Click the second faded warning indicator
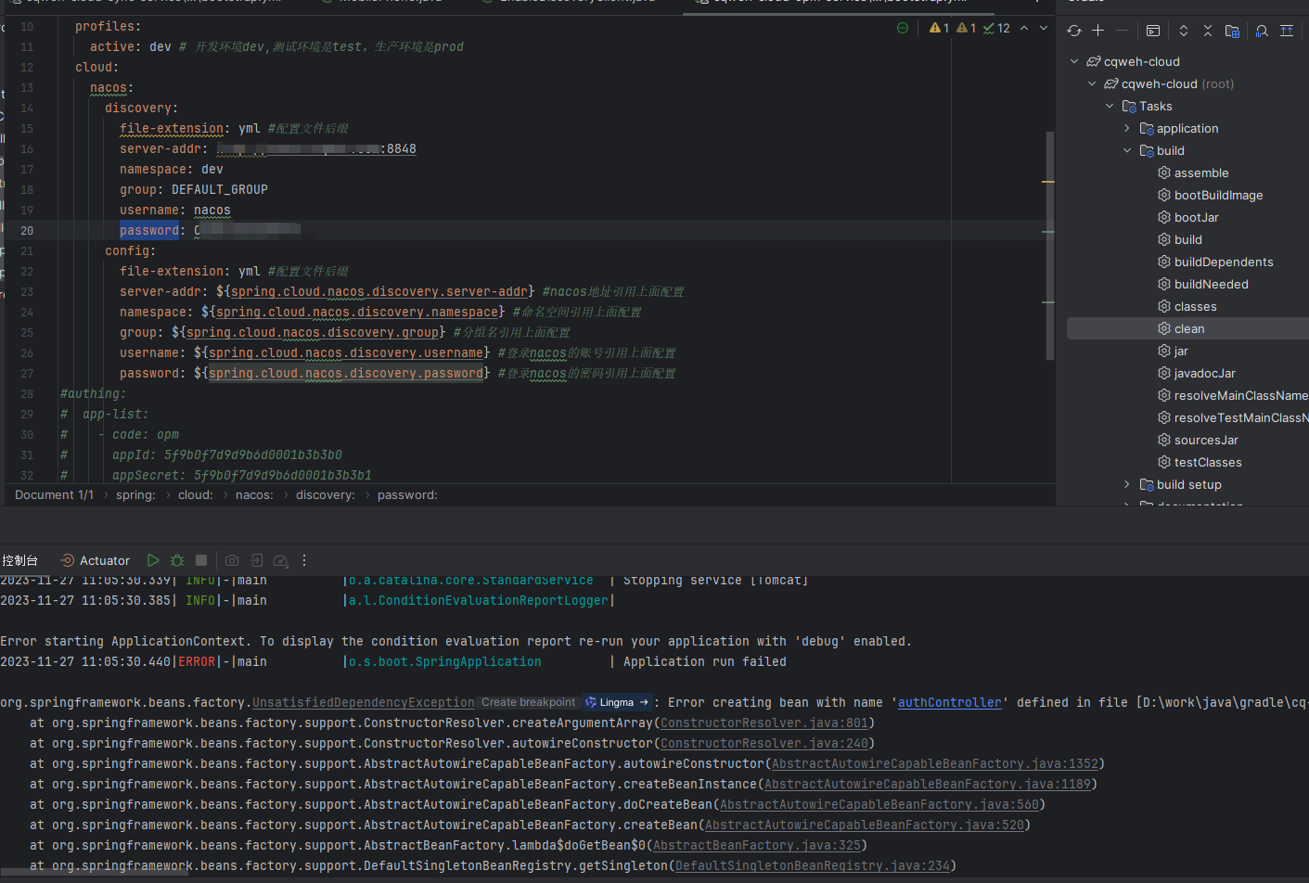Screen dimensions: 1309x883 pyautogui.click(x=966, y=28)
